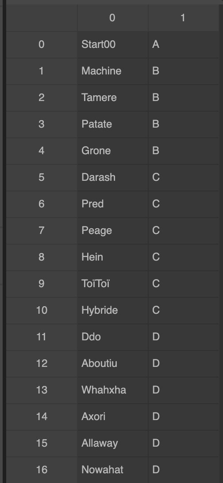Select row header number 11
Screen dimensions: 223x483
coord(42,337)
